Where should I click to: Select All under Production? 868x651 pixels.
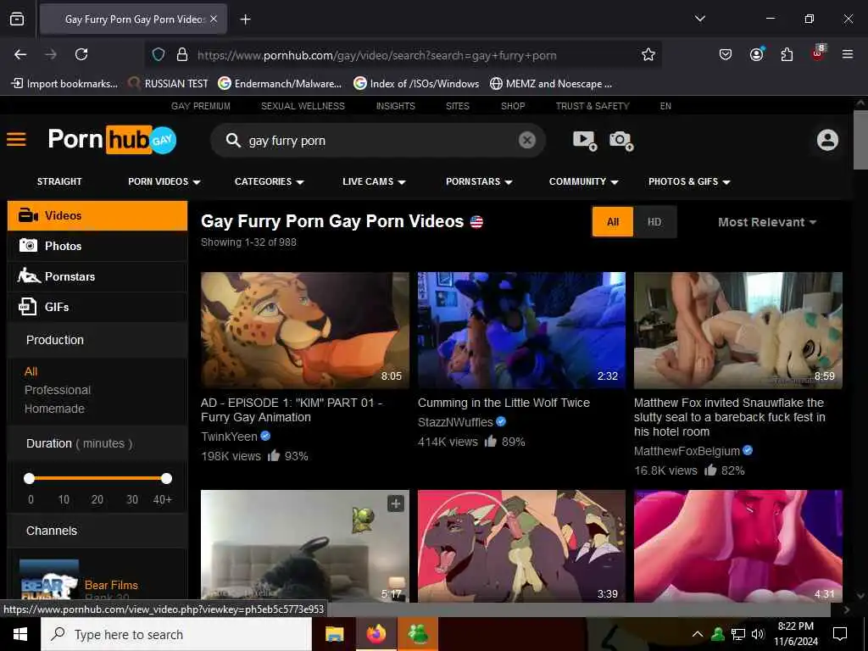click(x=31, y=371)
